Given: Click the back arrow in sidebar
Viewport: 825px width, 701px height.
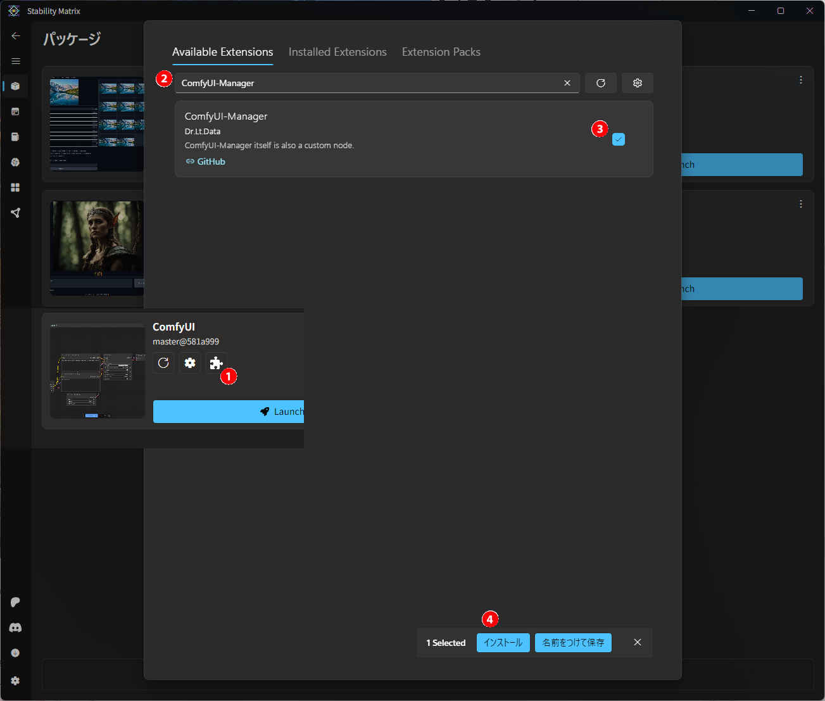Looking at the screenshot, I should pyautogui.click(x=16, y=36).
